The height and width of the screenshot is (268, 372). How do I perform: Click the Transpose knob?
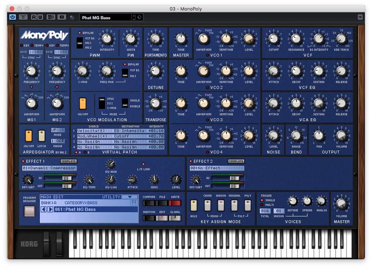pos(156,103)
